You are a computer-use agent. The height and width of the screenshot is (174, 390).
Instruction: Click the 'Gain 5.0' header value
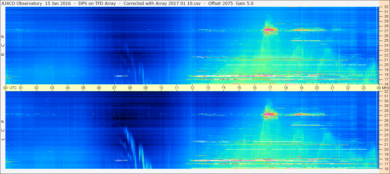[x=245, y=3]
